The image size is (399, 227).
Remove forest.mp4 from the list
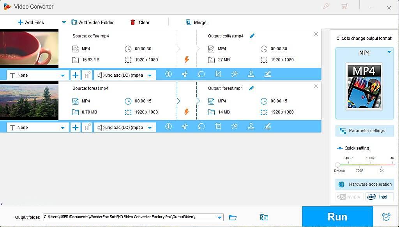316,86
